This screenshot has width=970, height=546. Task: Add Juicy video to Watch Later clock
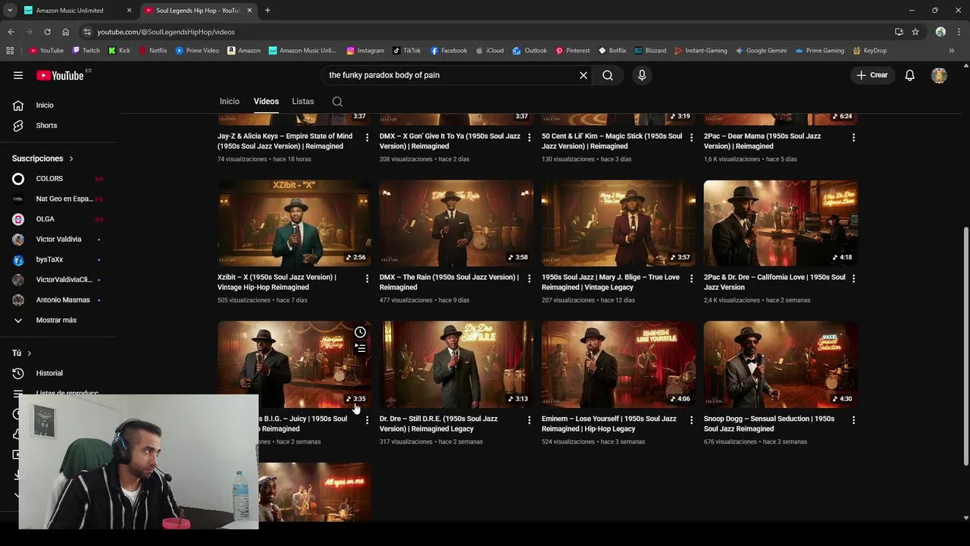point(360,332)
